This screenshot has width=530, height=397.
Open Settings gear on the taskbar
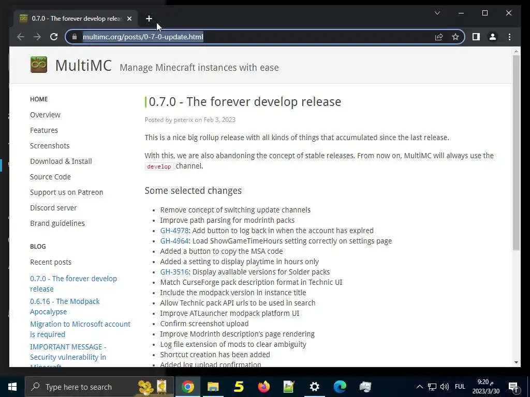(314, 387)
